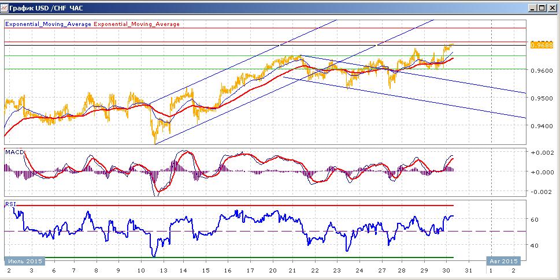560x280 pixels.
Task: Click date 30 on the time axis
Action: [446, 271]
